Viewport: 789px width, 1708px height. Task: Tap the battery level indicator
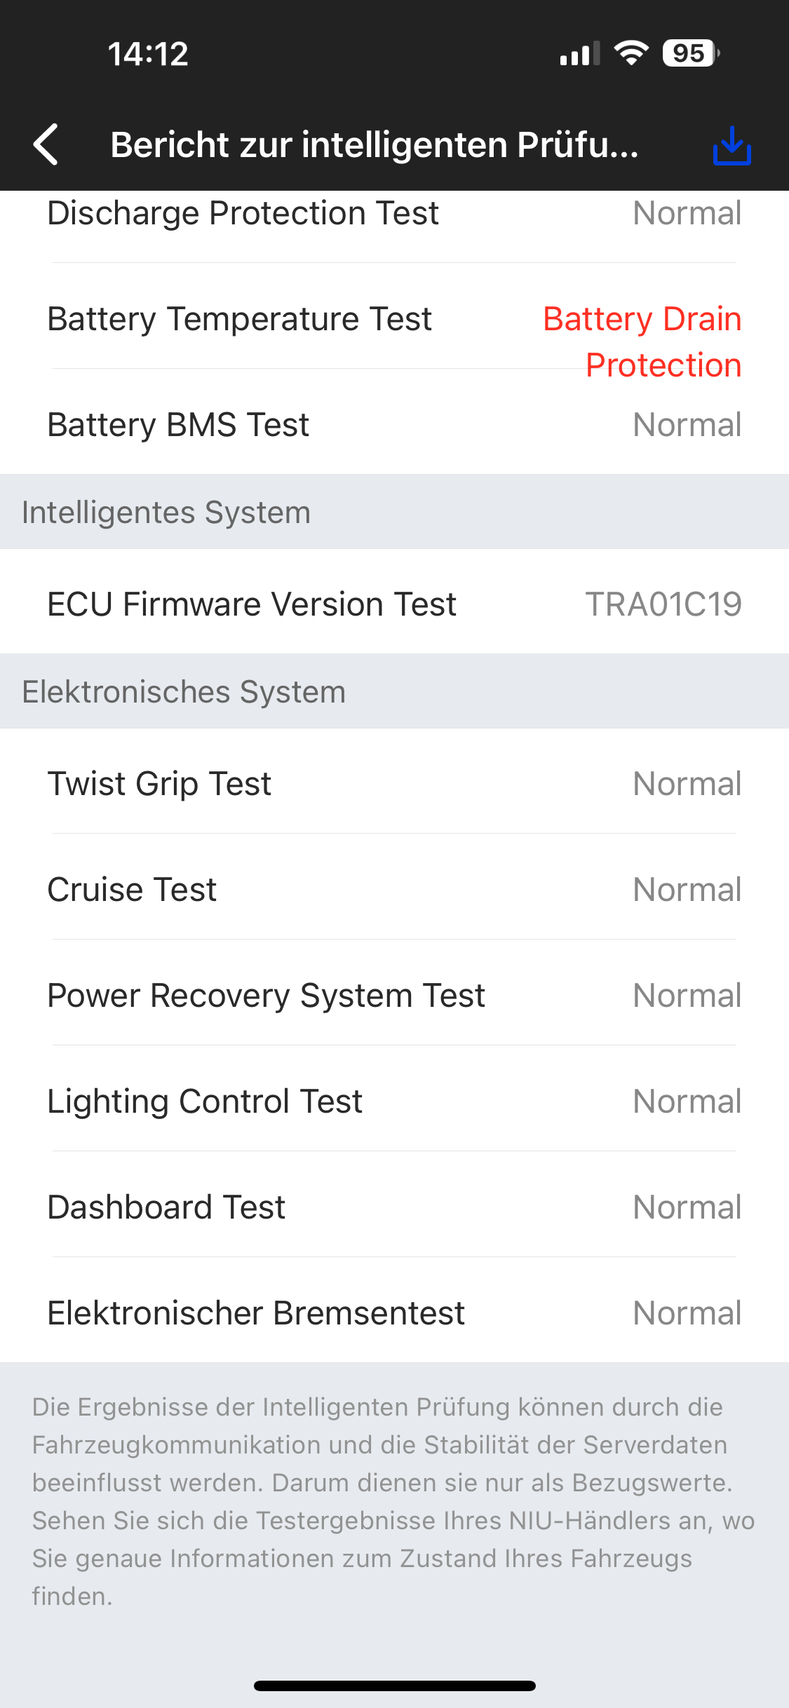[x=690, y=53]
